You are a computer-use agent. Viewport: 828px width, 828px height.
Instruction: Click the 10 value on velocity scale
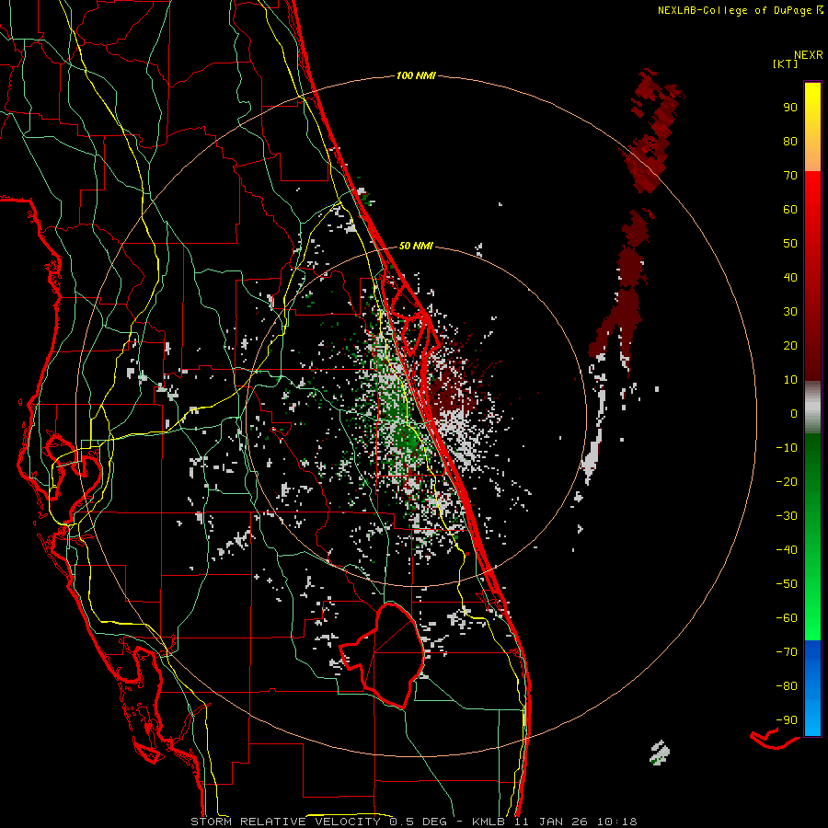coord(790,380)
